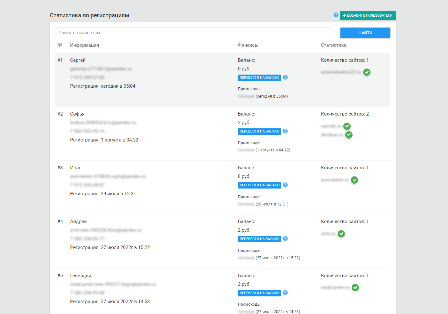Click the green checkmark for Андрей's site
448x314 pixels.
click(341, 234)
